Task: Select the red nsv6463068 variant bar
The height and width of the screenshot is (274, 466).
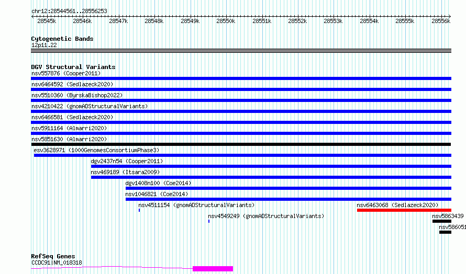Action: point(404,210)
